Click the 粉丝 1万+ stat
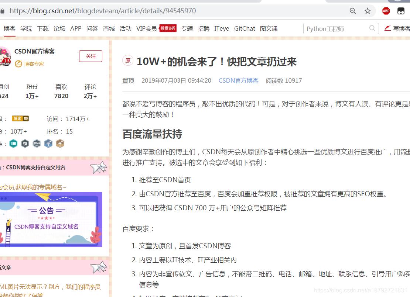The height and width of the screenshot is (297, 410). [x=32, y=91]
